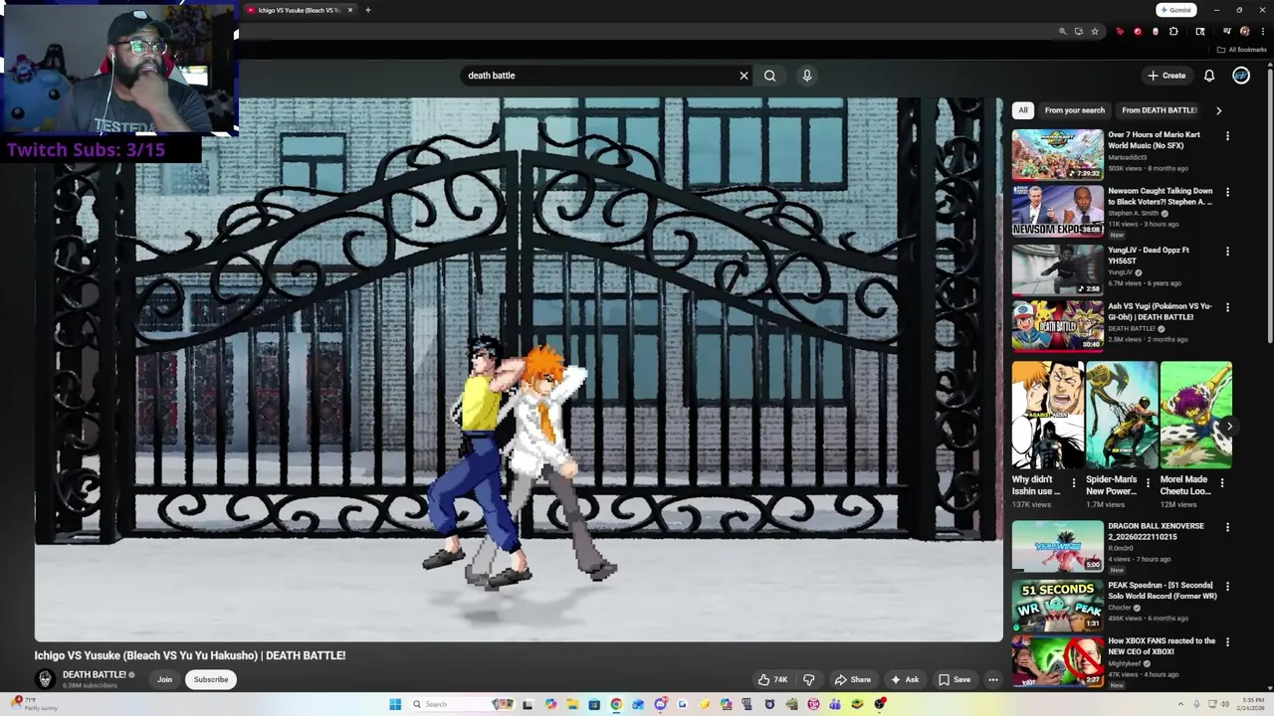Open the Morel Made Cheetu Loo short
Image resolution: width=1274 pixels, height=716 pixels.
coord(1195,415)
